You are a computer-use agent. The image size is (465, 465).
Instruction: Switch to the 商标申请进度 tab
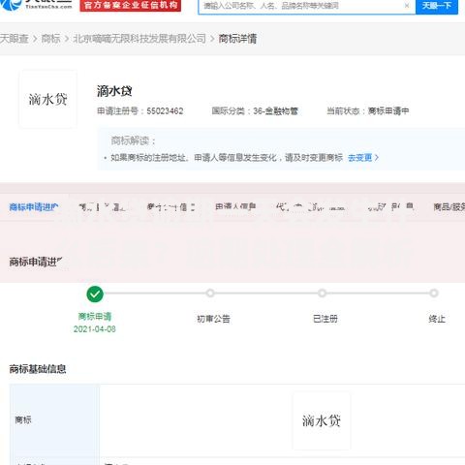[34, 207]
